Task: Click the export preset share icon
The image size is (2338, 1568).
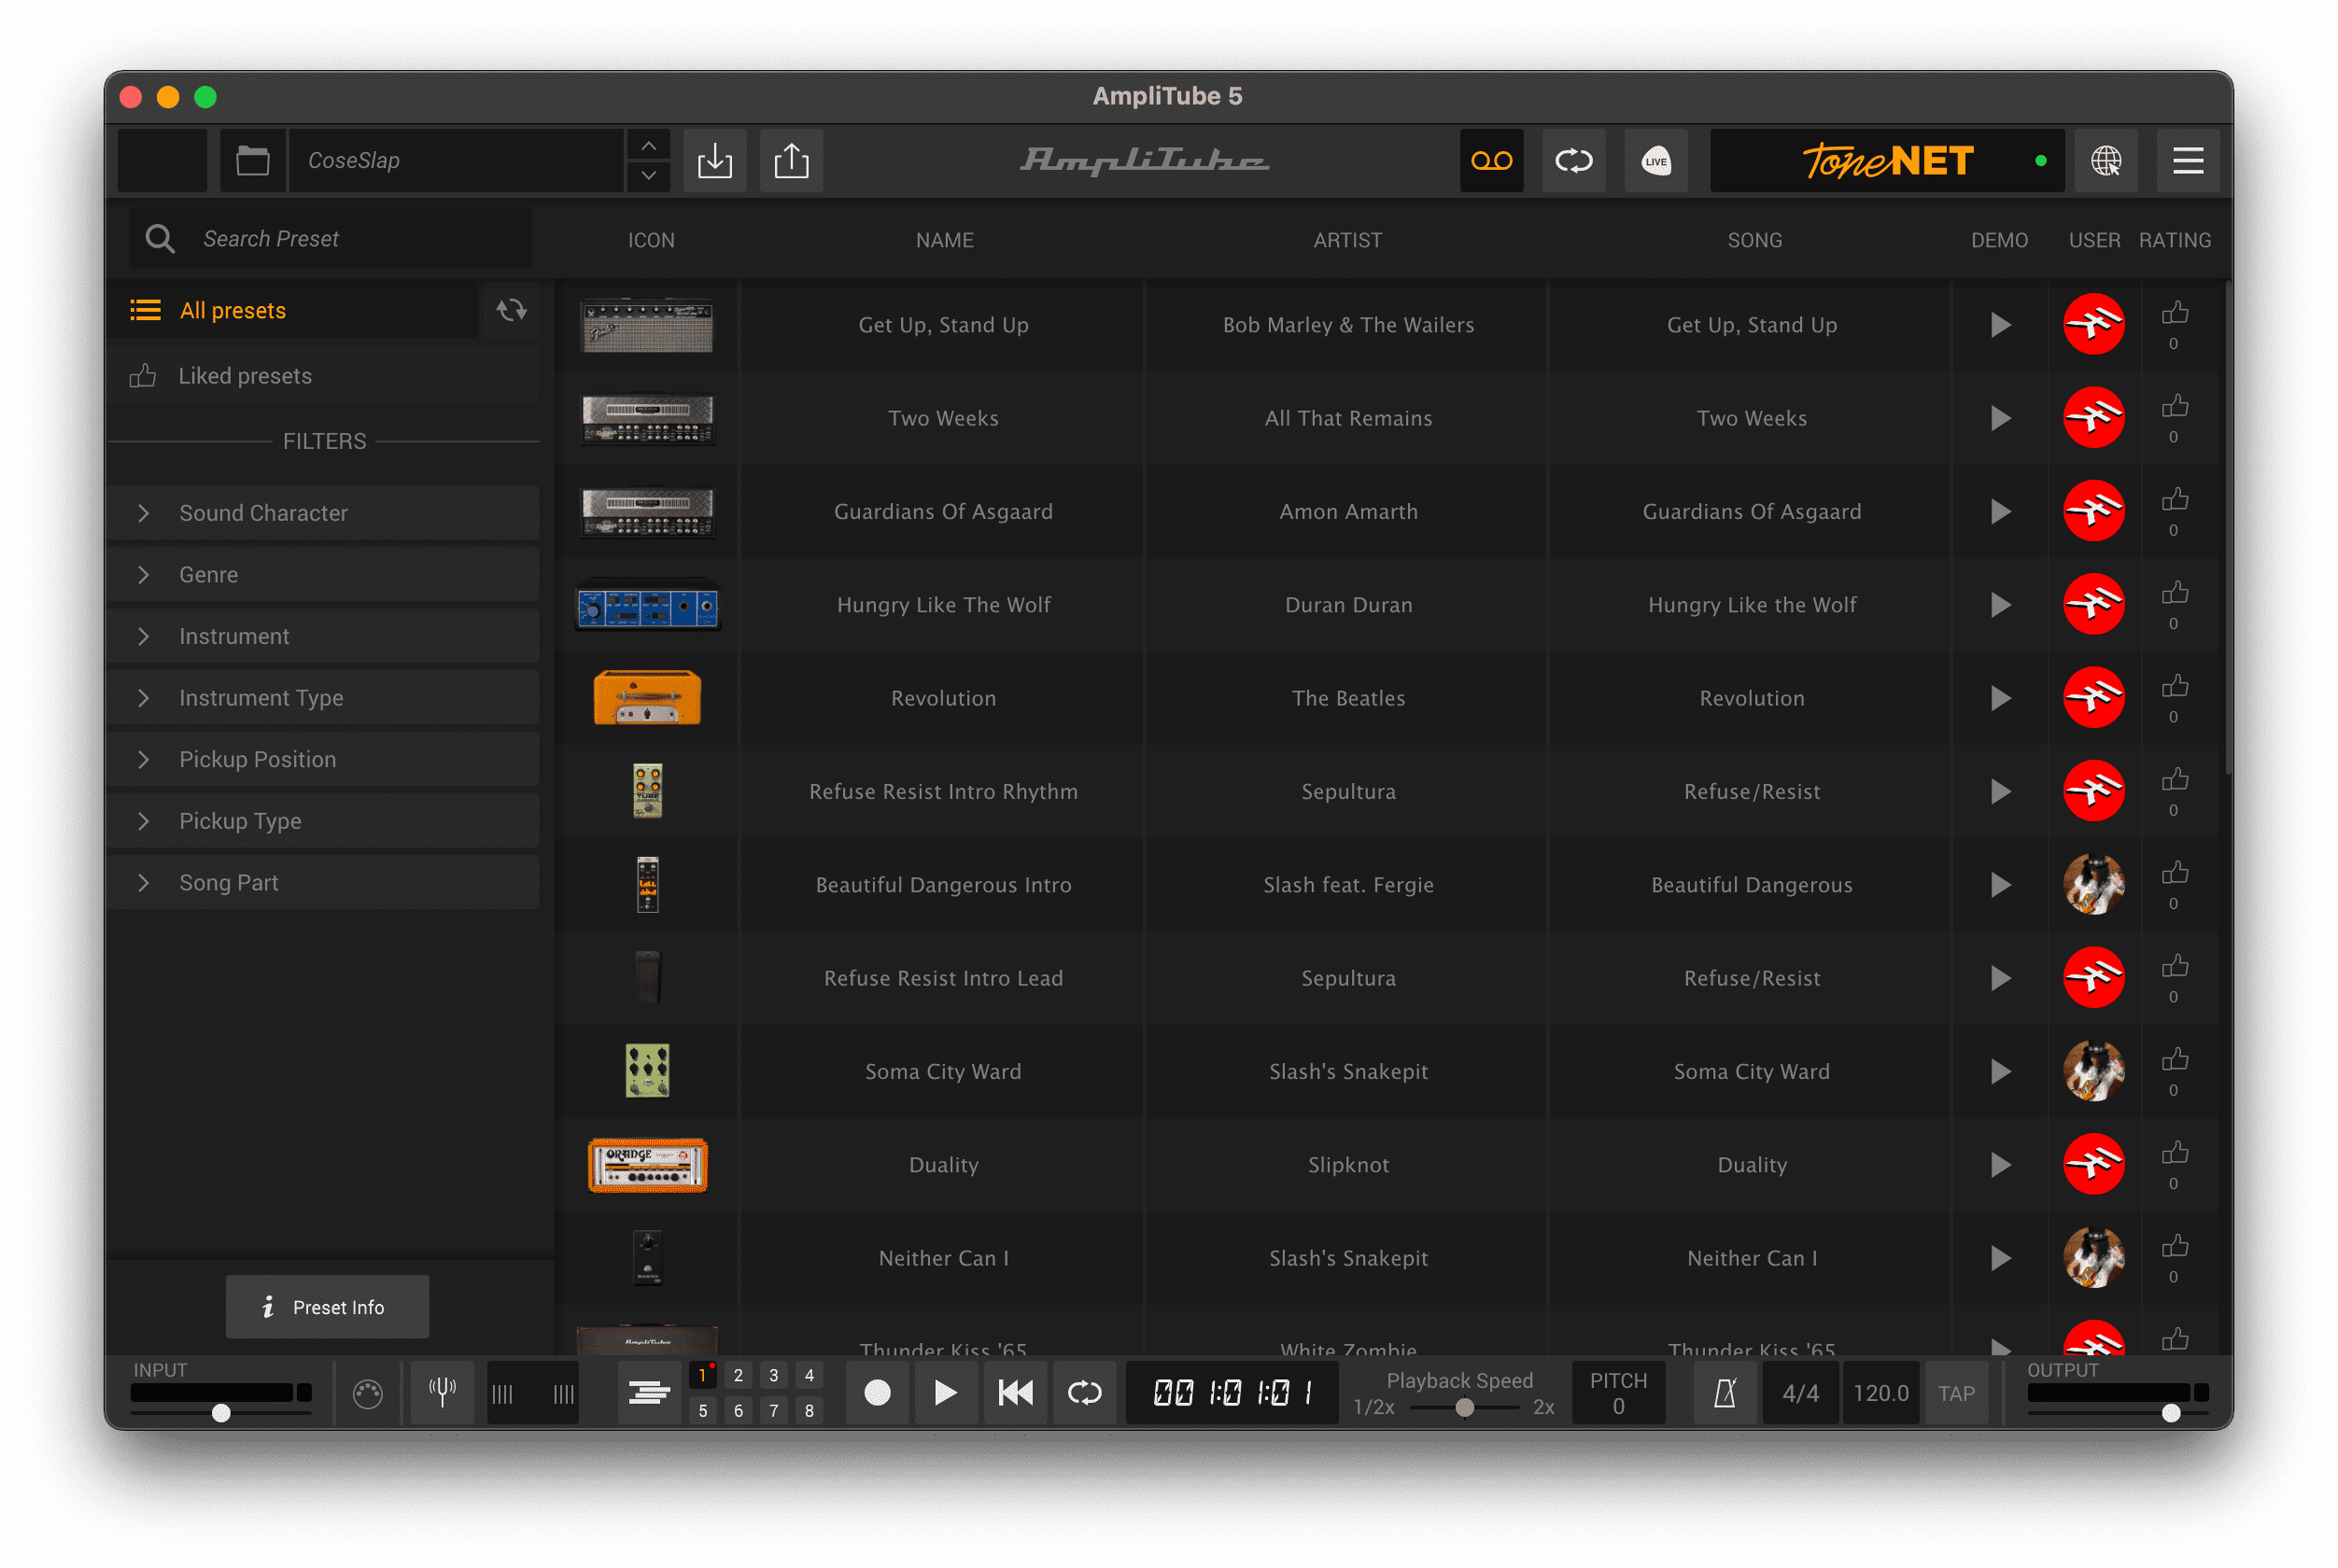Action: tap(792, 160)
